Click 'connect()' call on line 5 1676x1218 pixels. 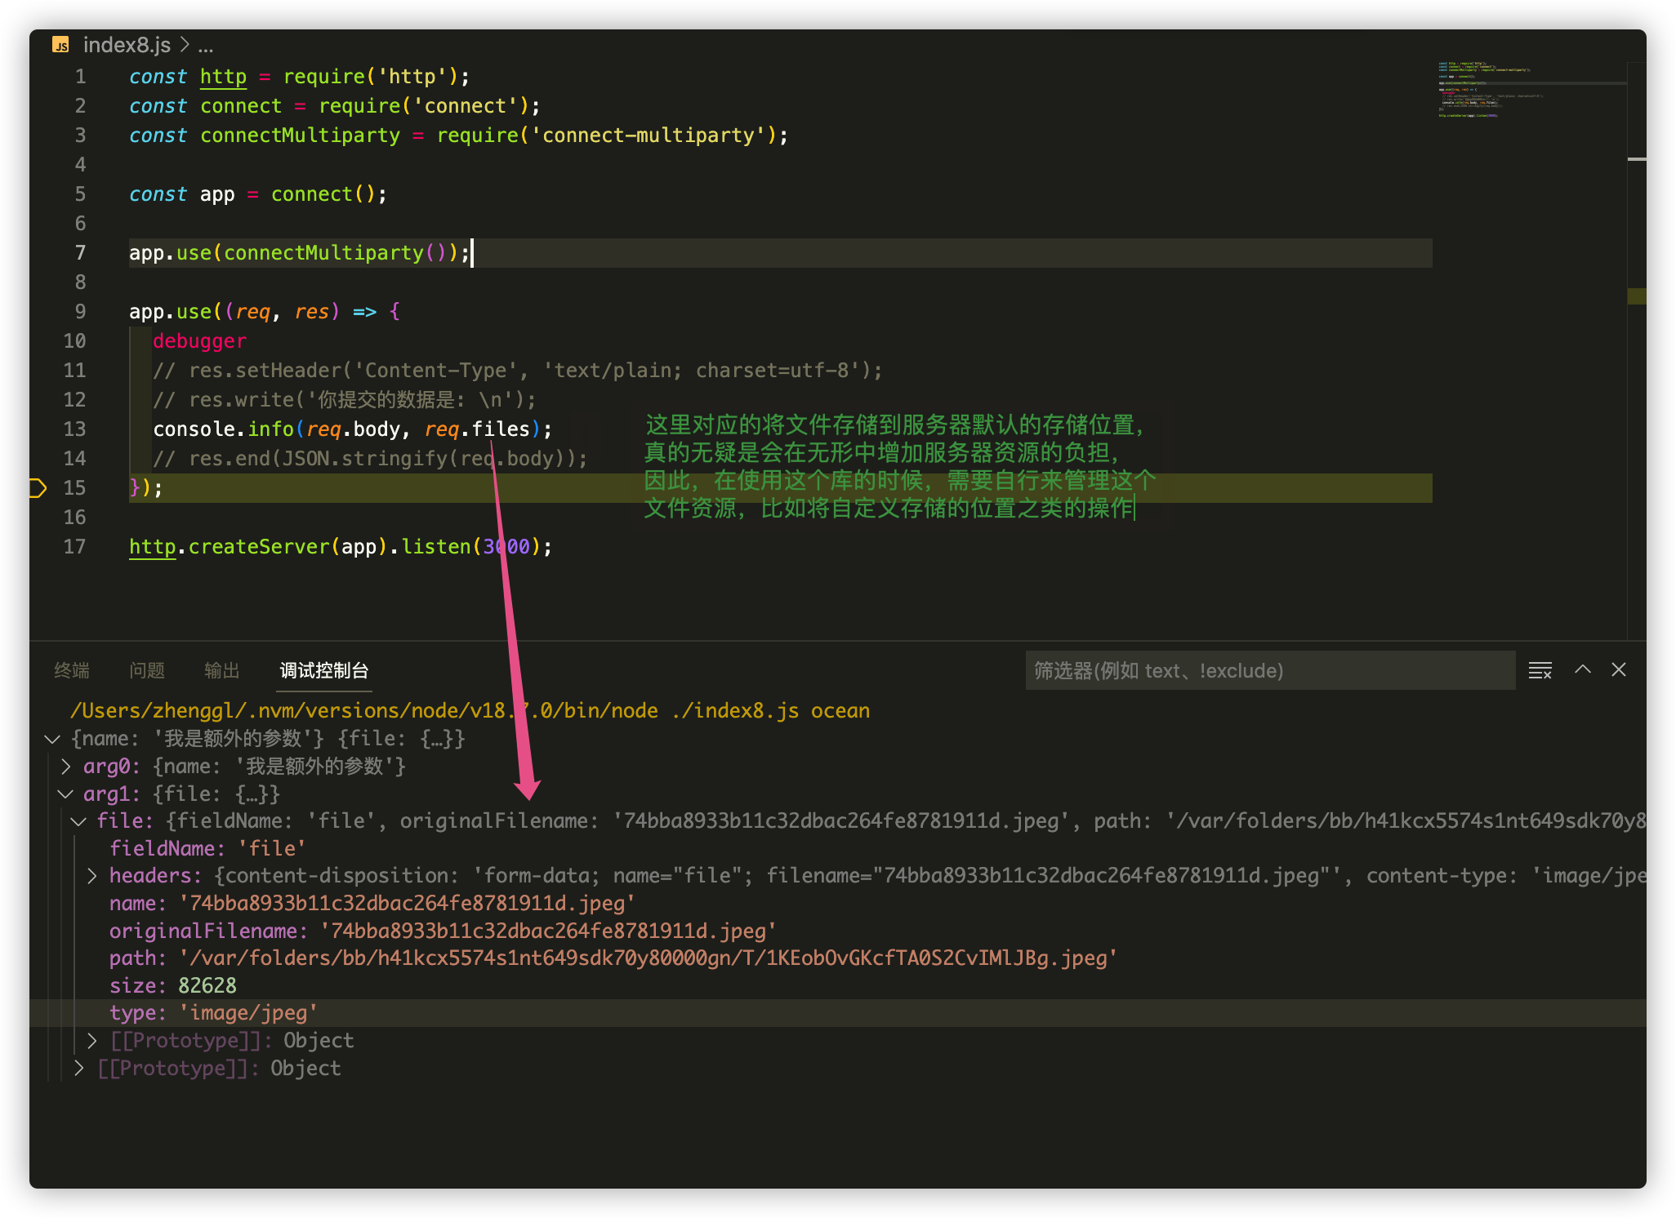click(x=323, y=194)
